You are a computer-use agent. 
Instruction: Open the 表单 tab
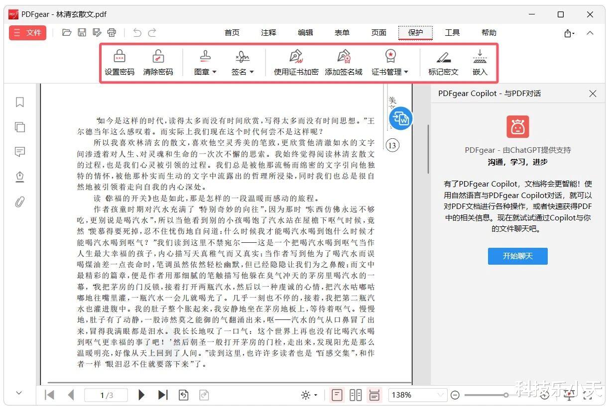pos(342,33)
